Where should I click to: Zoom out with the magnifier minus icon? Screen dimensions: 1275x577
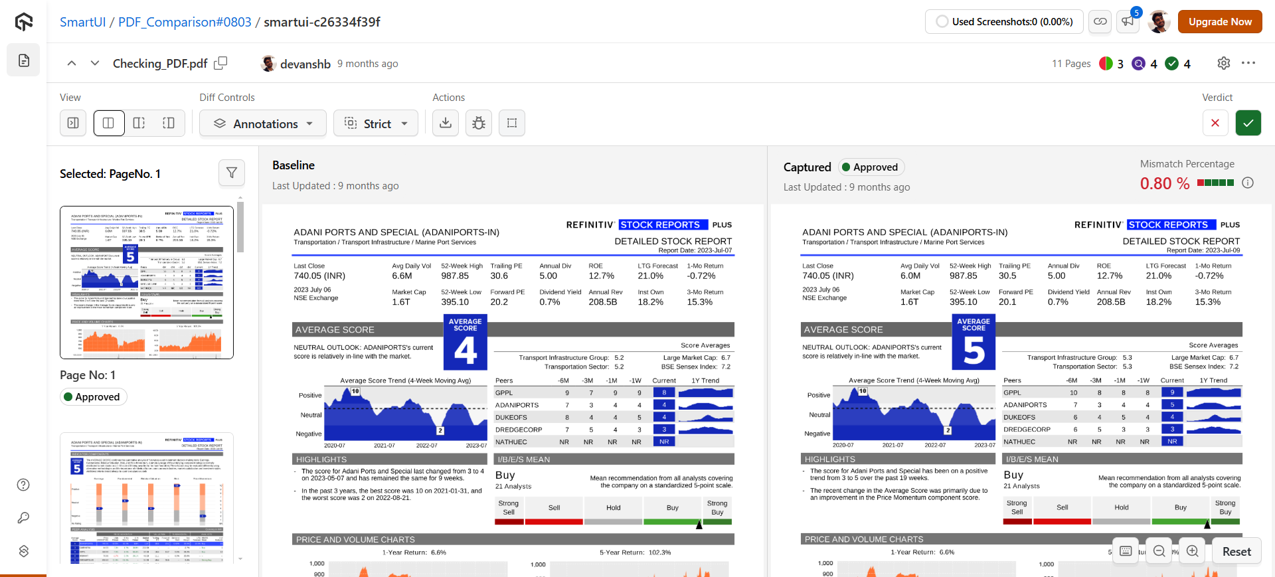pos(1159,551)
